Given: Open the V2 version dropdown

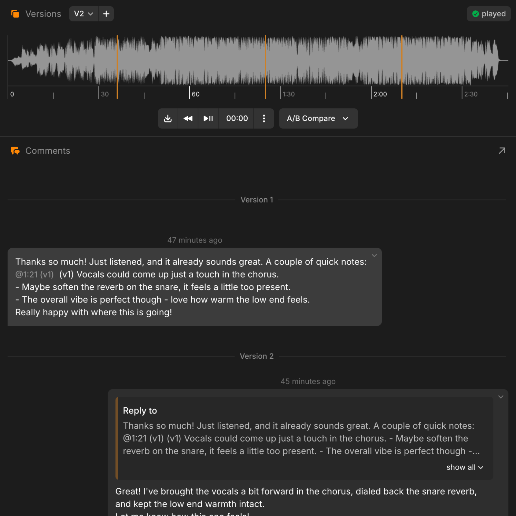Looking at the screenshot, I should click(x=83, y=14).
